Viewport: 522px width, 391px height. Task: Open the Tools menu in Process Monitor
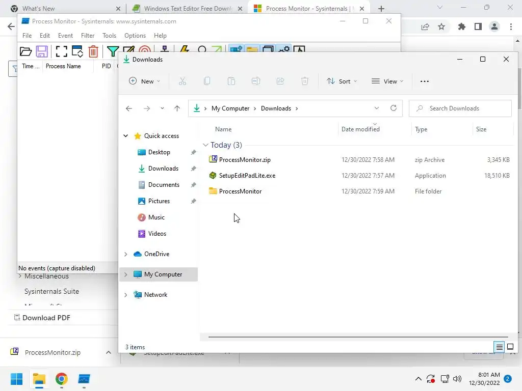point(109,36)
